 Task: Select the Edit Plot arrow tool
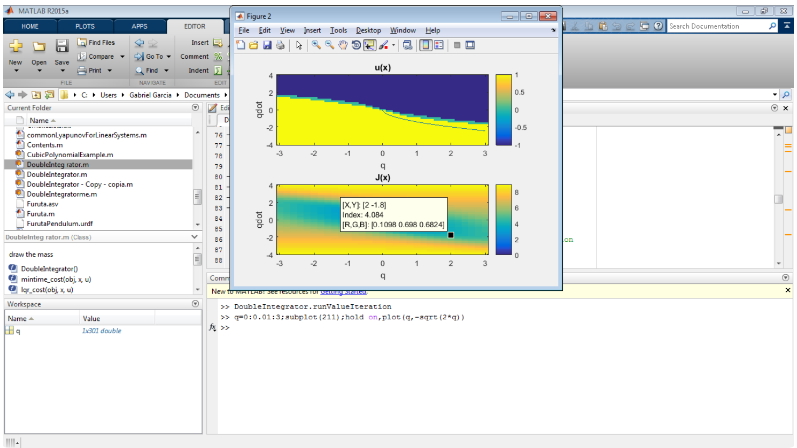(299, 45)
